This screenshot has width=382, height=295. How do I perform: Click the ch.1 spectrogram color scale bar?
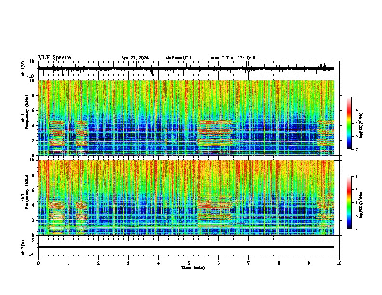pyautogui.click(x=349, y=123)
